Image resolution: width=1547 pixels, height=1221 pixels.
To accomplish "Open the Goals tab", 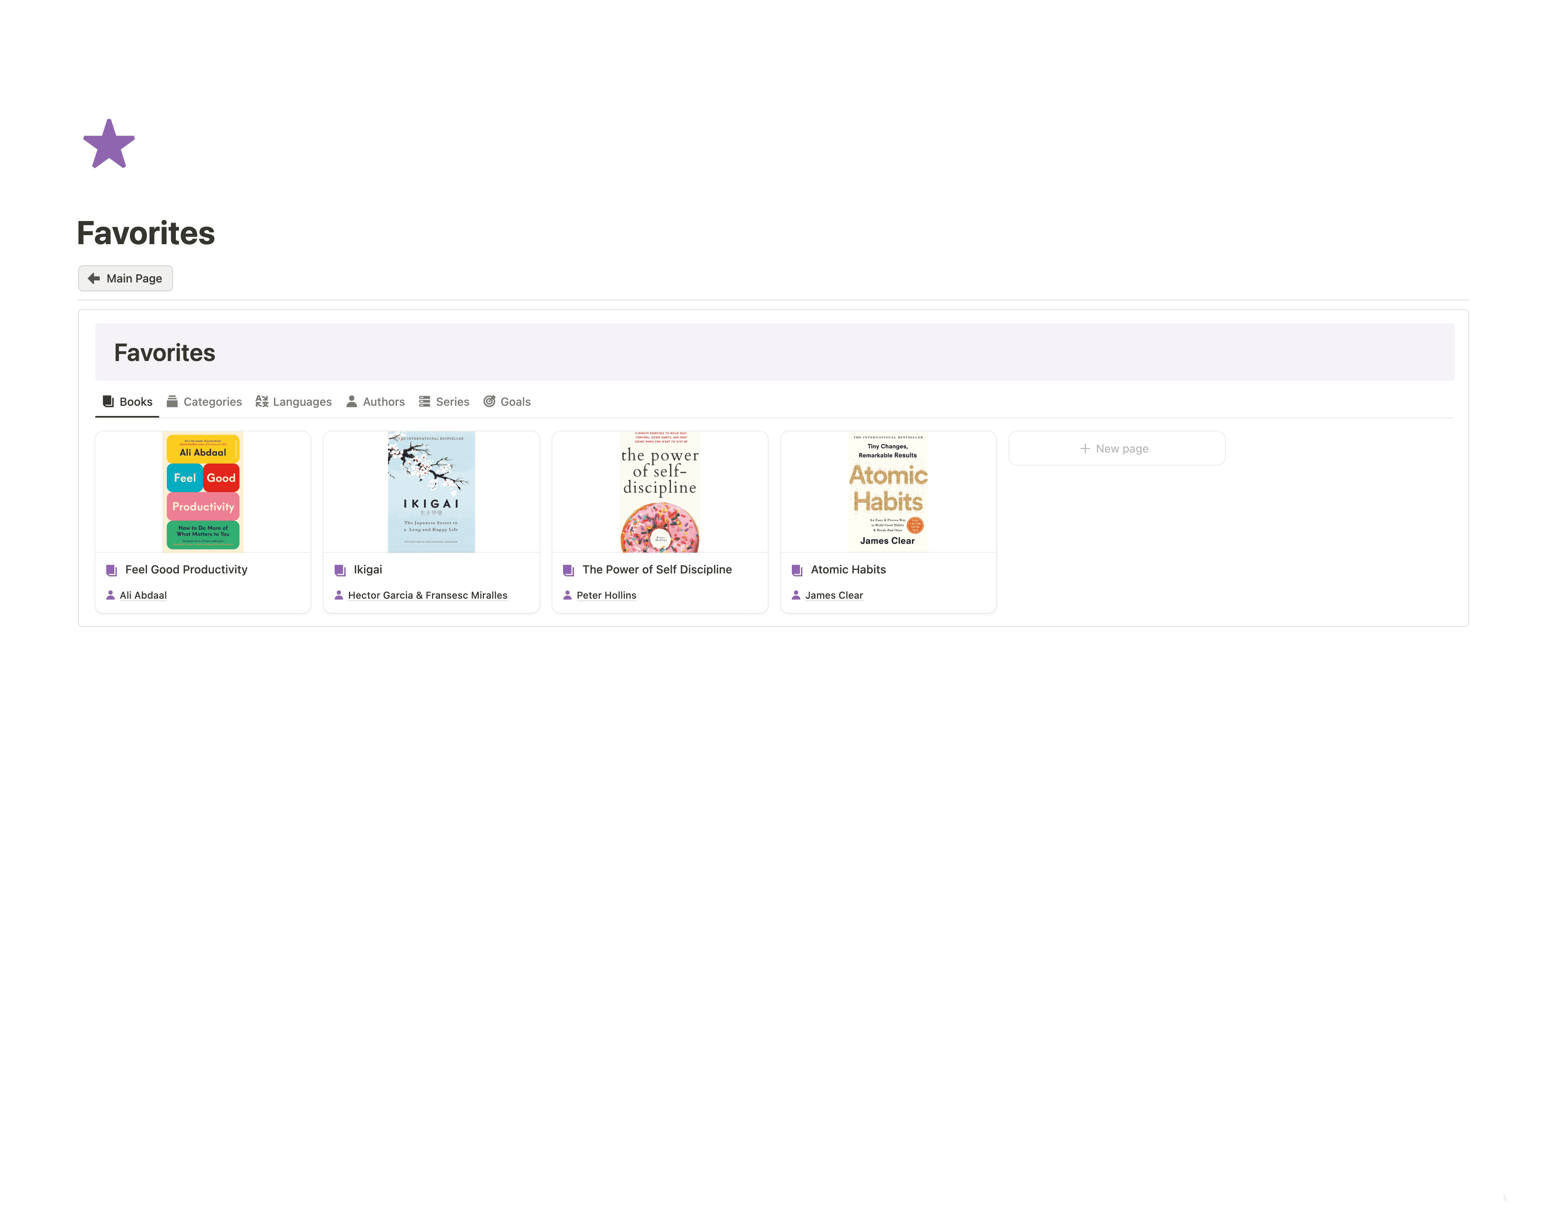I will tap(507, 402).
